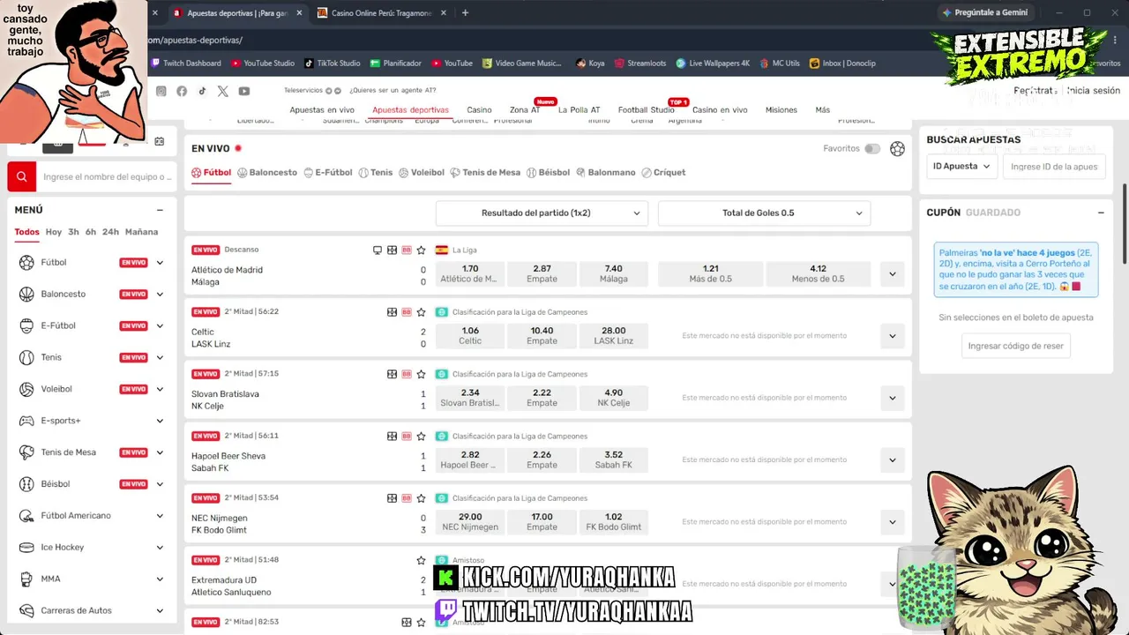This screenshot has height=635, width=1129.
Task: Open the live stream monitor icon for Atlético de Madrid
Action: coord(378,250)
